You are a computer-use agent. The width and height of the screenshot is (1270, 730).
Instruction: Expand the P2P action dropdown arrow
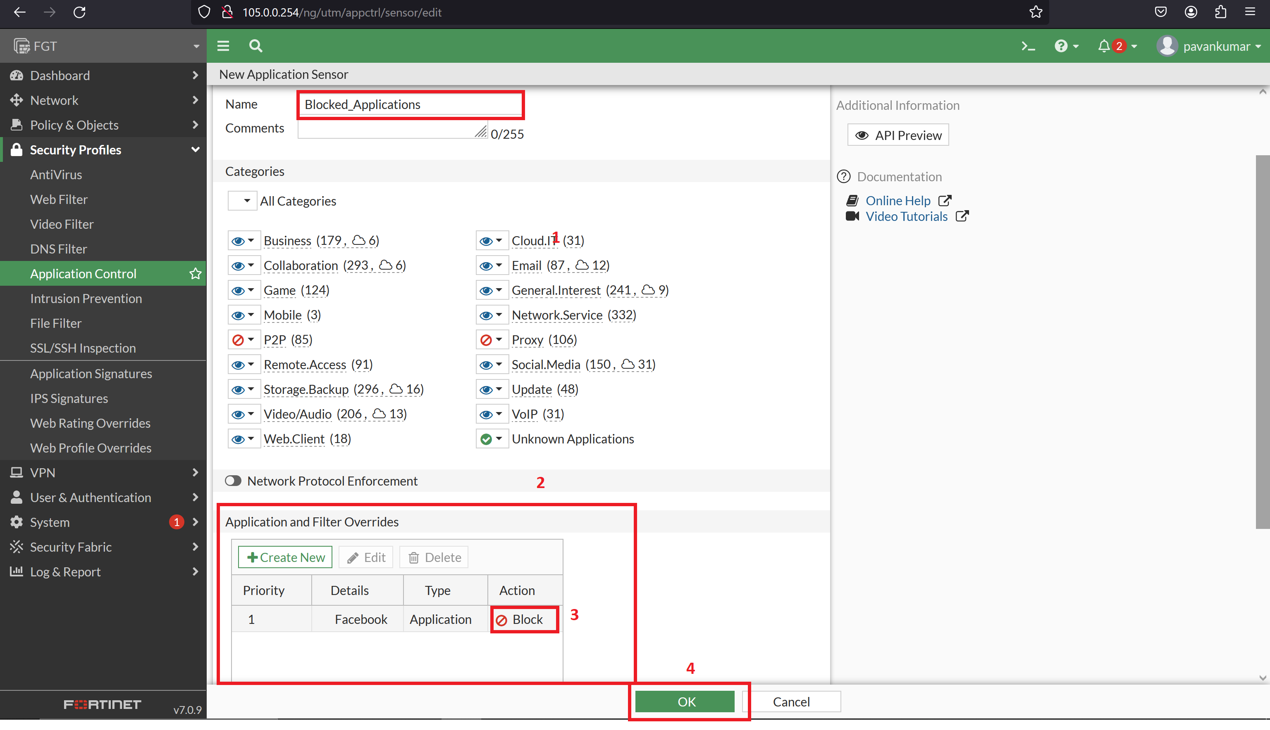pos(251,339)
